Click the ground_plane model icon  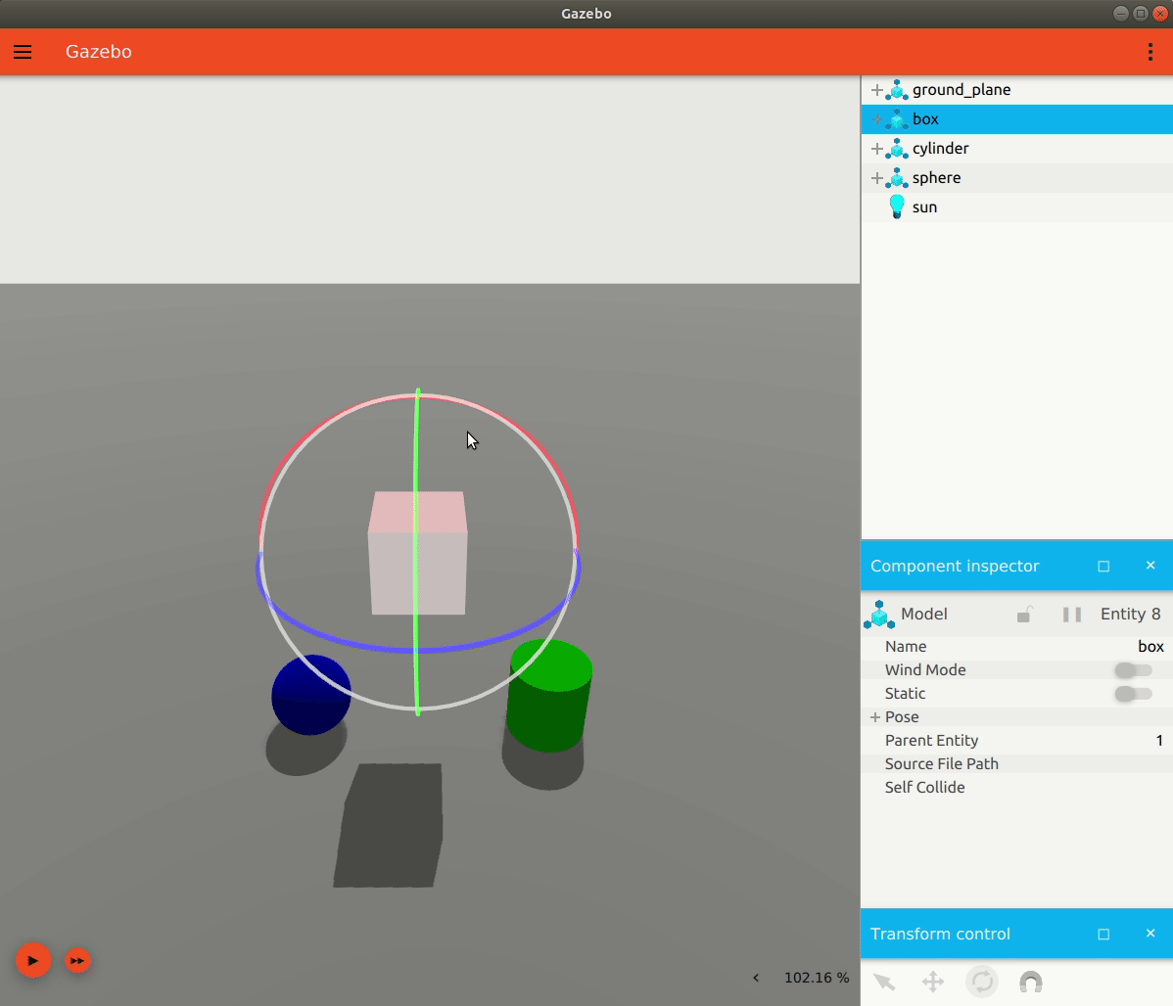pyautogui.click(x=896, y=90)
